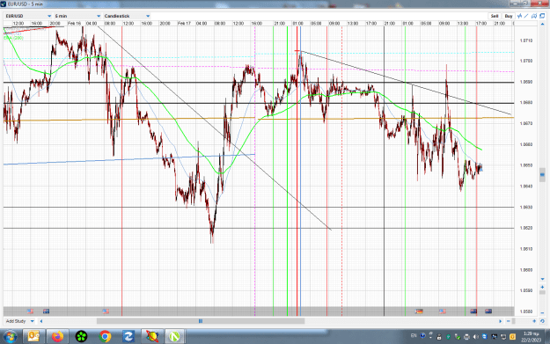The height and width of the screenshot is (344, 550).
Task: Click the EN language indicator in tray
Action: point(414,335)
